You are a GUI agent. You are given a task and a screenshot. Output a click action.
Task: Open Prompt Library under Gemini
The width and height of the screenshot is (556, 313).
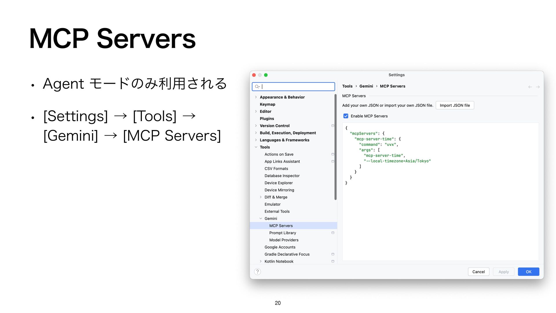[x=283, y=233]
